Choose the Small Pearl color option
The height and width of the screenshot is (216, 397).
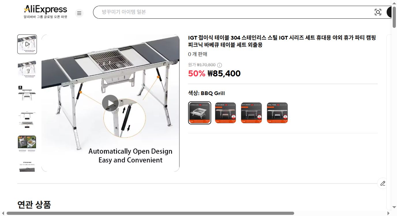tap(277, 113)
